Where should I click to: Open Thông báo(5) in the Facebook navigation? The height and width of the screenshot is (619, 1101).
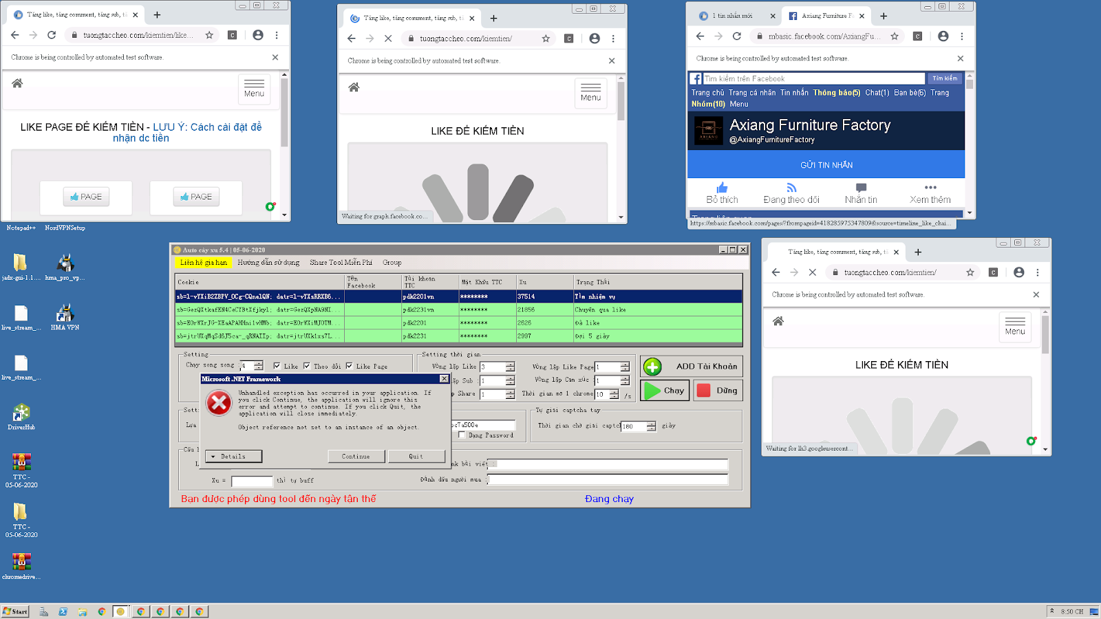[x=837, y=93]
